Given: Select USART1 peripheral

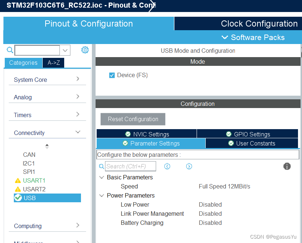Looking at the screenshot, I should (34, 180).
